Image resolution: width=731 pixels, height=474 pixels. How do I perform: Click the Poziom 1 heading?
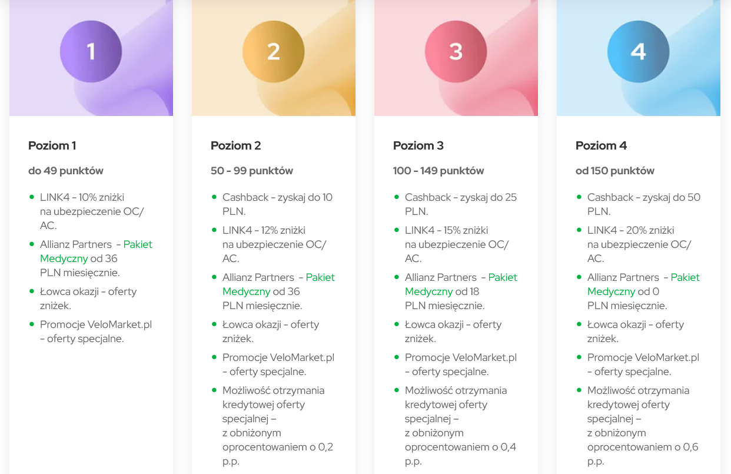(52, 145)
